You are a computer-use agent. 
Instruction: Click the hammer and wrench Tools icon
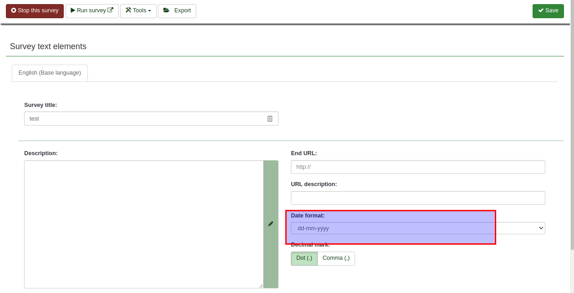(128, 10)
